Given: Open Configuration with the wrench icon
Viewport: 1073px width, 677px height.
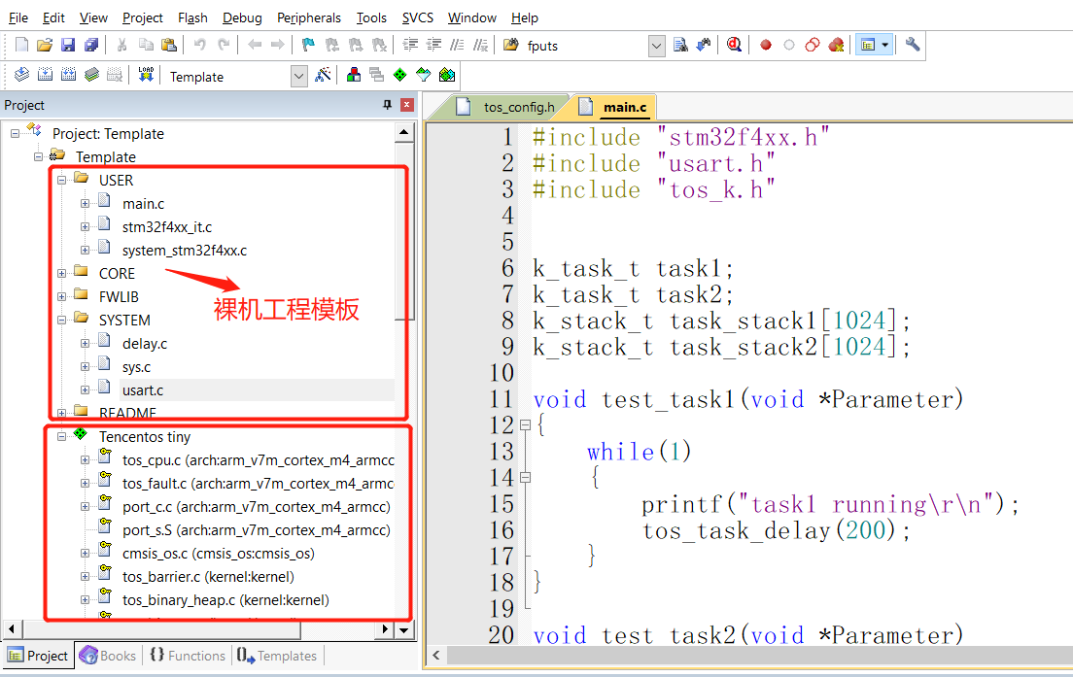Looking at the screenshot, I should [913, 45].
